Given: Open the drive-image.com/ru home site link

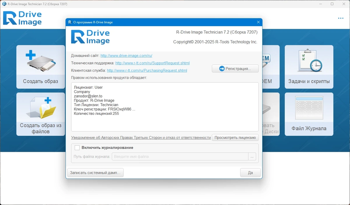Looking at the screenshot, I should [126, 55].
